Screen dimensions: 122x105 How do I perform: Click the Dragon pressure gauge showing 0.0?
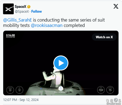pyautogui.click(x=10, y=90)
